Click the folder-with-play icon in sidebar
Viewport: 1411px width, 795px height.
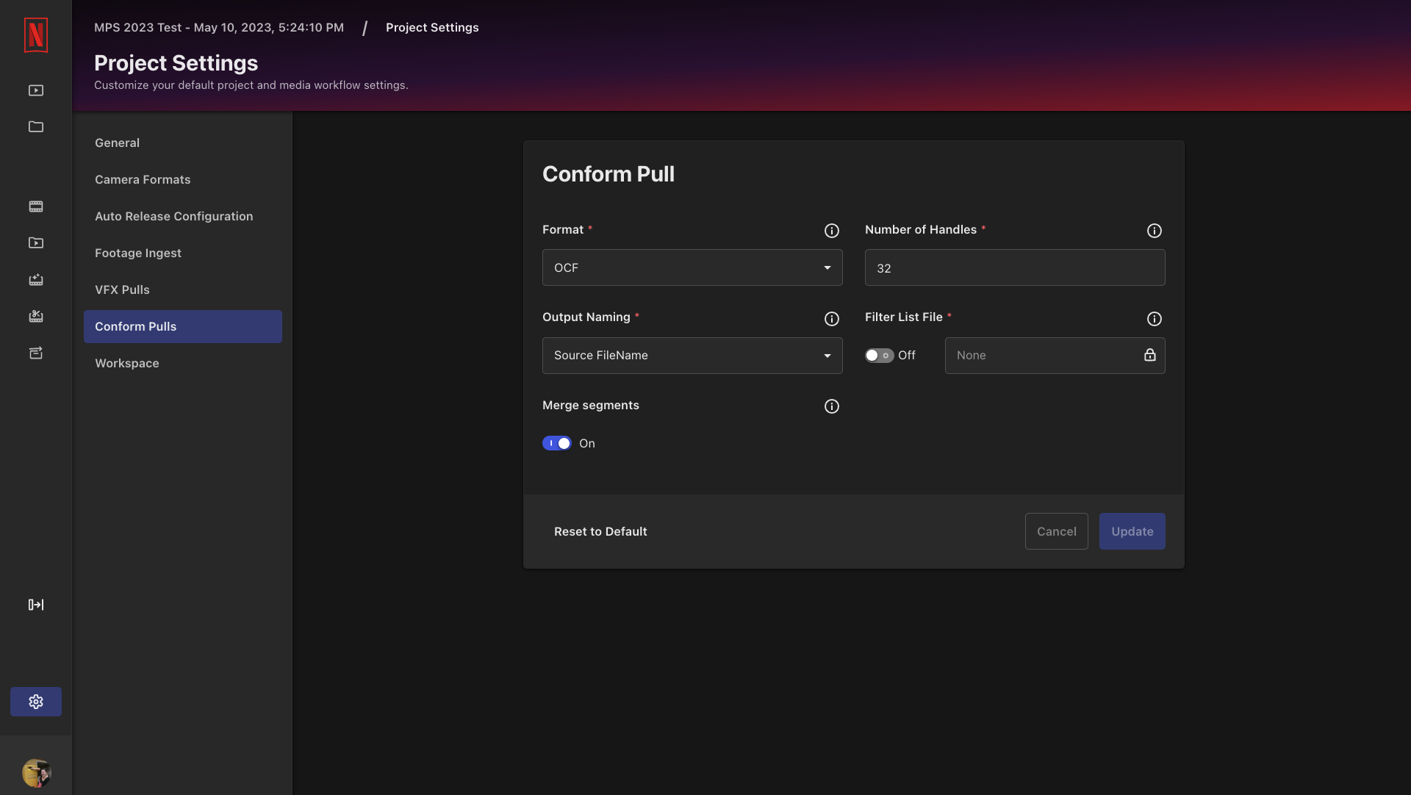click(x=36, y=243)
